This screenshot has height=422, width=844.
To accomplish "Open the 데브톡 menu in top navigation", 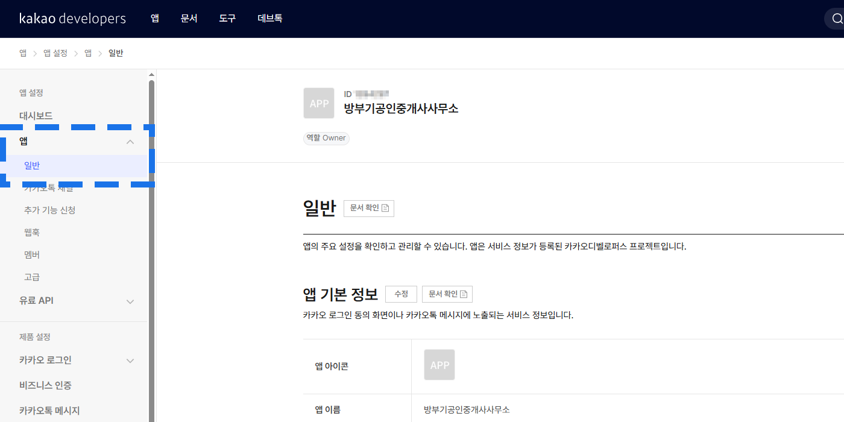I will [x=269, y=19].
